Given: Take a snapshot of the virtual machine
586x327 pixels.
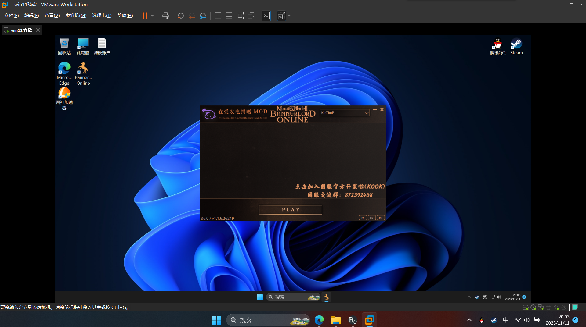Looking at the screenshot, I should coord(181,16).
